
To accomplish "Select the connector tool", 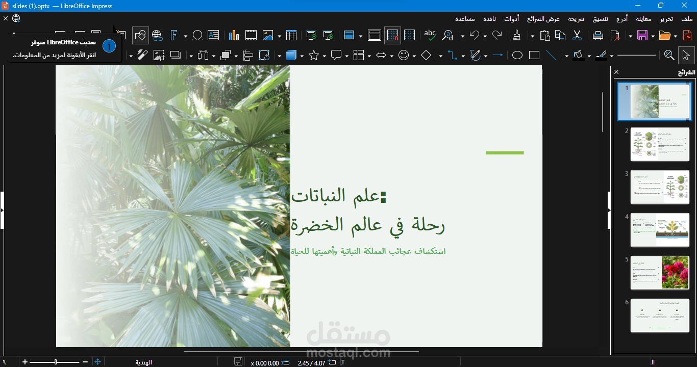I will (x=453, y=55).
